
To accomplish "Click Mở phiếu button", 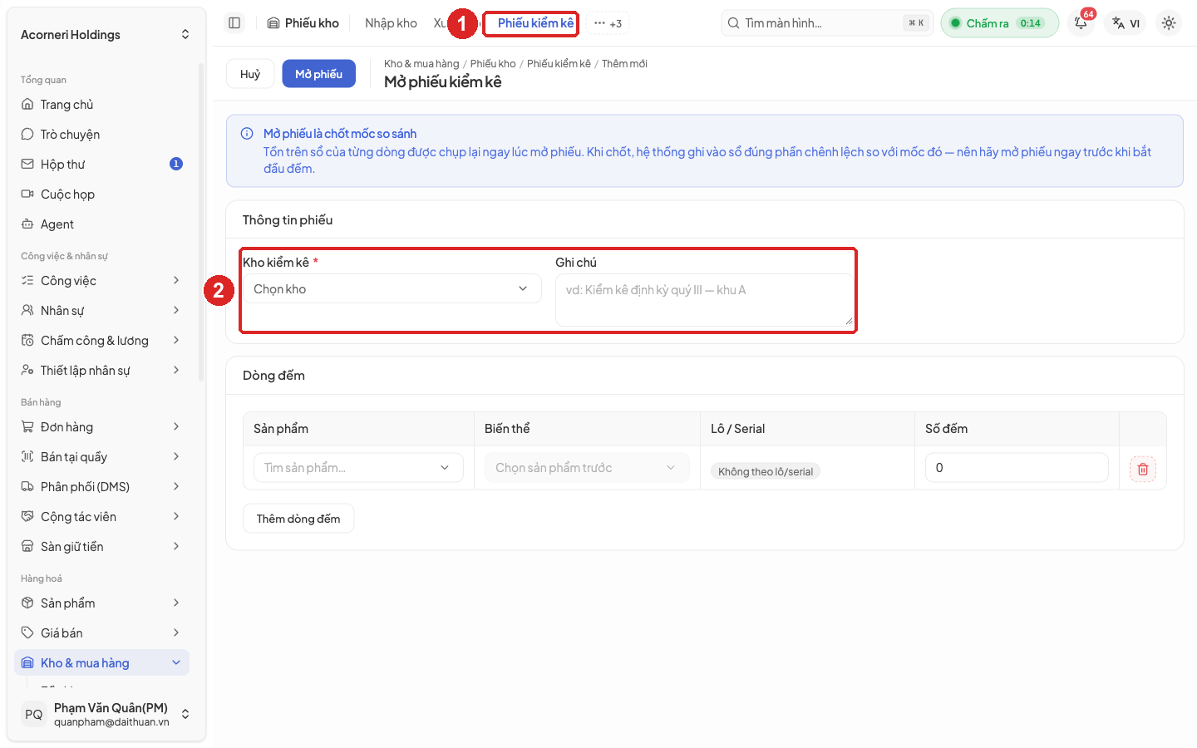I will (x=318, y=74).
